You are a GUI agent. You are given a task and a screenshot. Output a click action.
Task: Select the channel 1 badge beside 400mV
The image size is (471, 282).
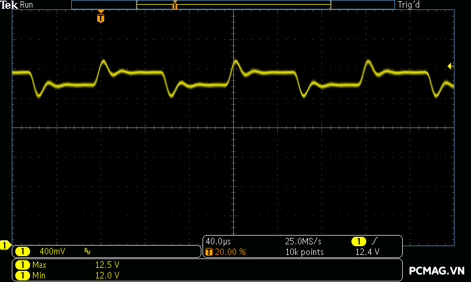(22, 251)
